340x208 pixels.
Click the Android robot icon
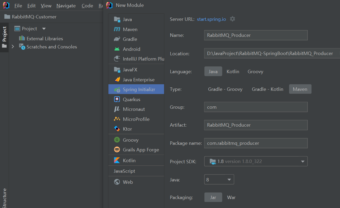[117, 49]
